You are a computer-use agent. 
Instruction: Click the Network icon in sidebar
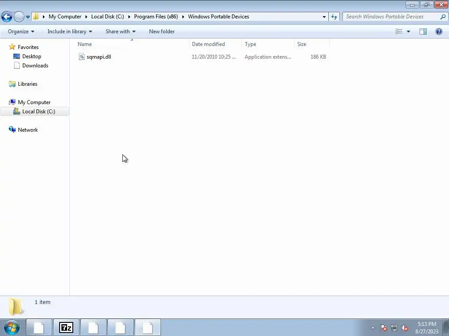click(x=12, y=129)
